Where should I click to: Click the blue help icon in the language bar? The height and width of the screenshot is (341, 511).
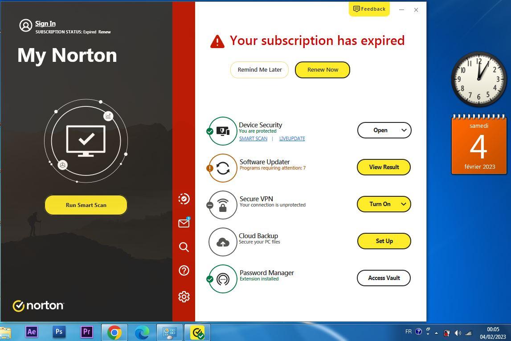click(x=419, y=332)
